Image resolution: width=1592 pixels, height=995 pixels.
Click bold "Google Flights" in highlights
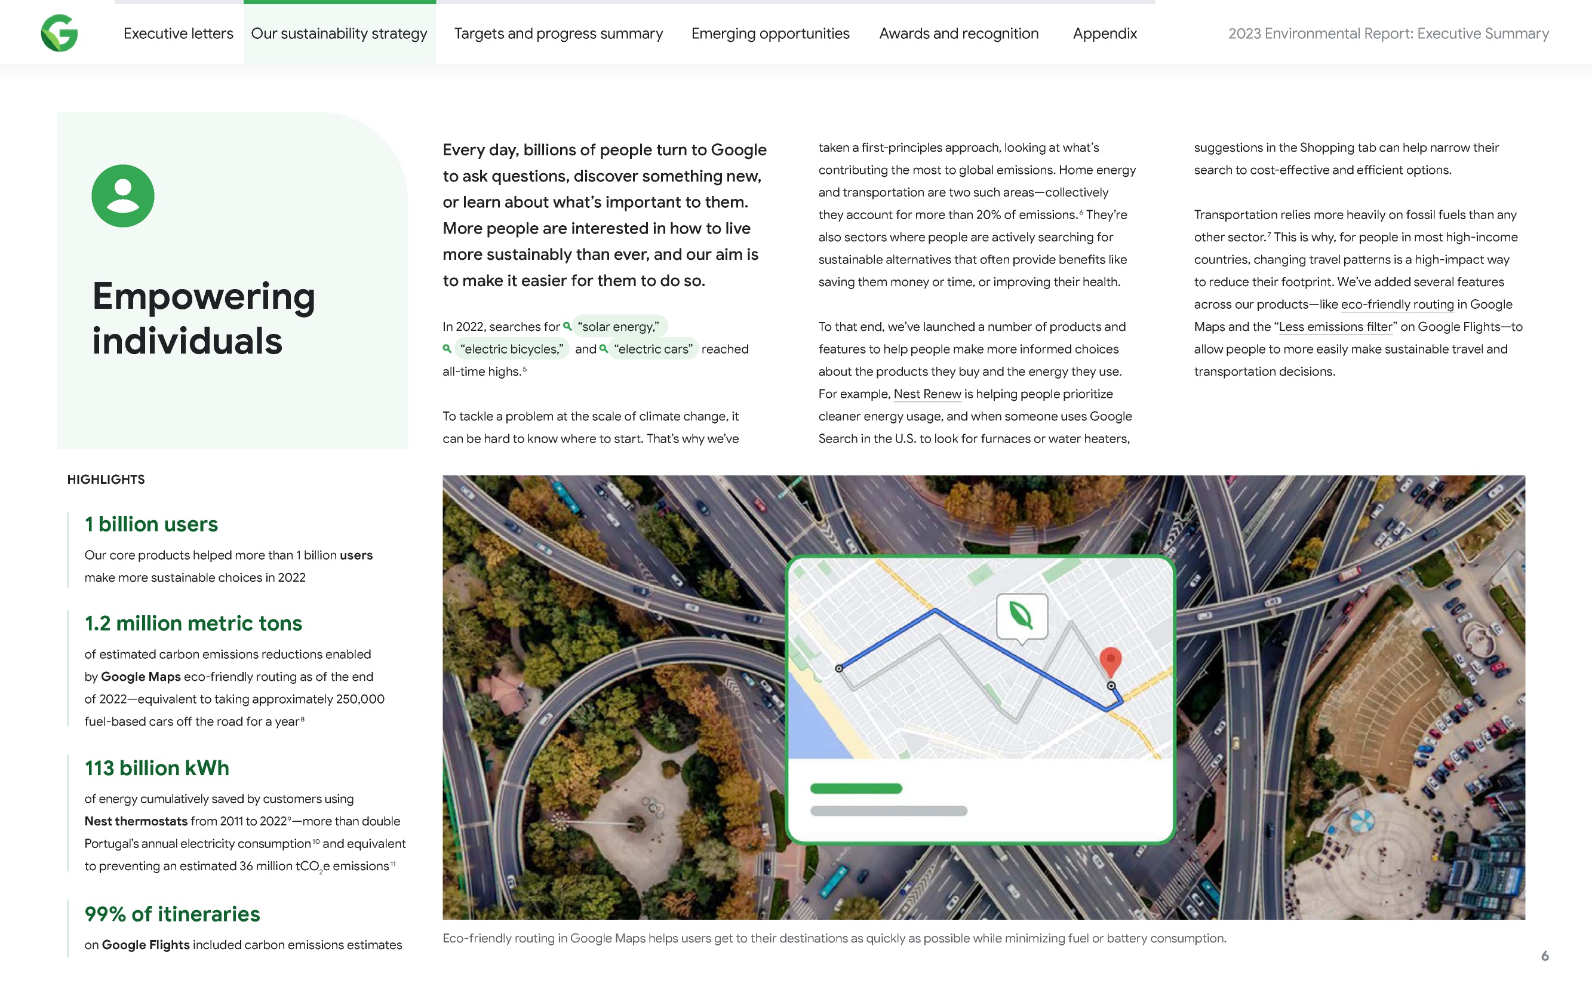pyautogui.click(x=145, y=945)
